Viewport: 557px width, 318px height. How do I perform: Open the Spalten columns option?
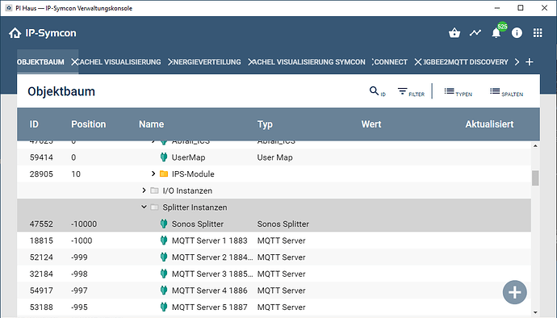tap(506, 92)
